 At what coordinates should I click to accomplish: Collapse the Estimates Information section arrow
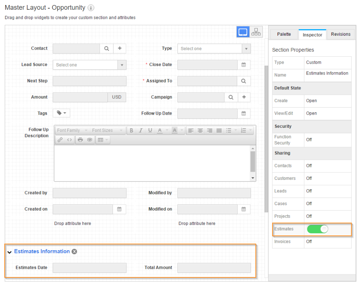(9, 252)
